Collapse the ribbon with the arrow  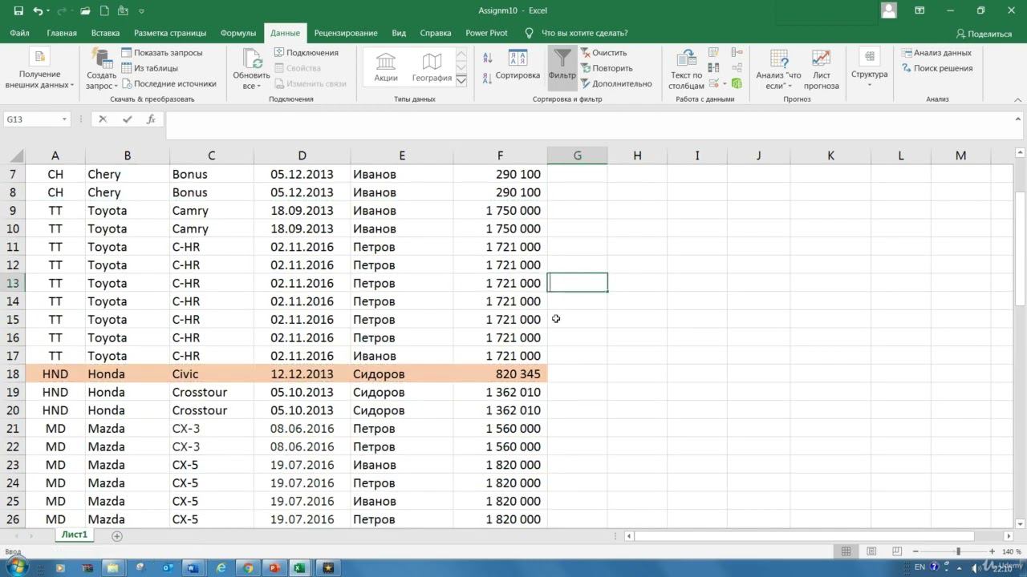[1018, 99]
